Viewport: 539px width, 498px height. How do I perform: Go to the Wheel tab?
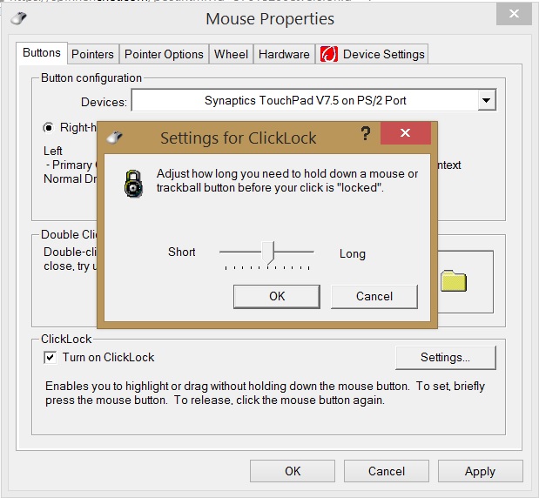coord(231,54)
